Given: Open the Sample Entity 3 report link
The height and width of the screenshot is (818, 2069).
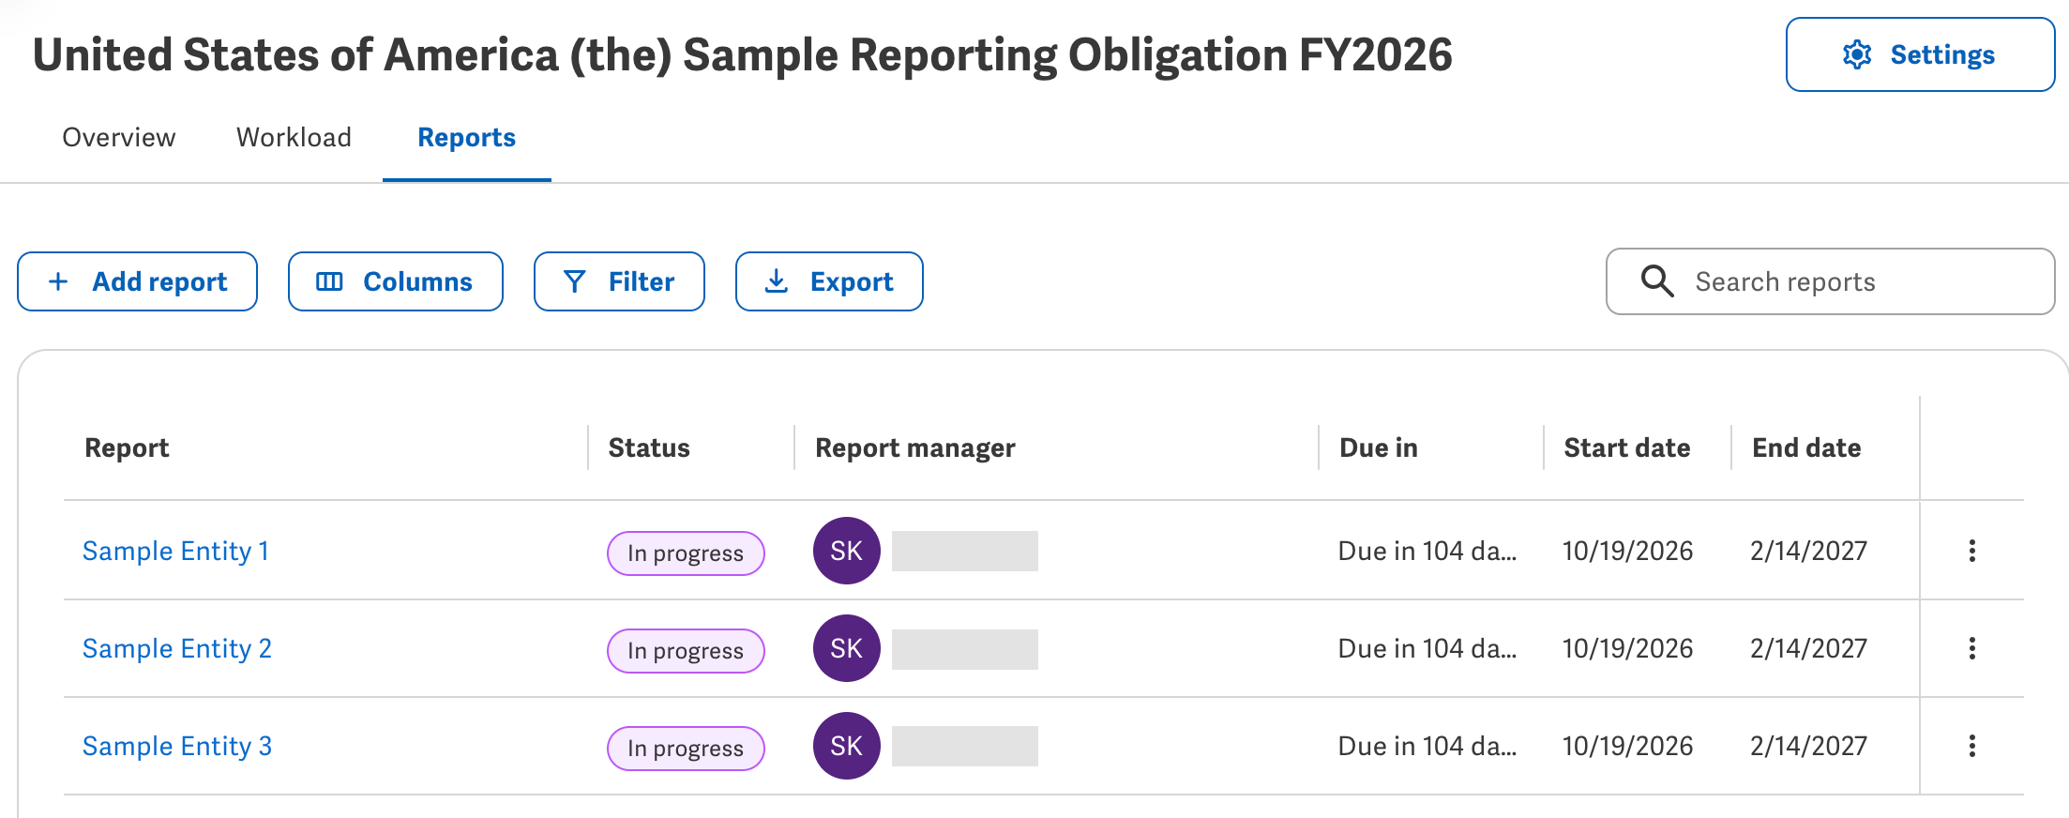Looking at the screenshot, I should point(177,746).
